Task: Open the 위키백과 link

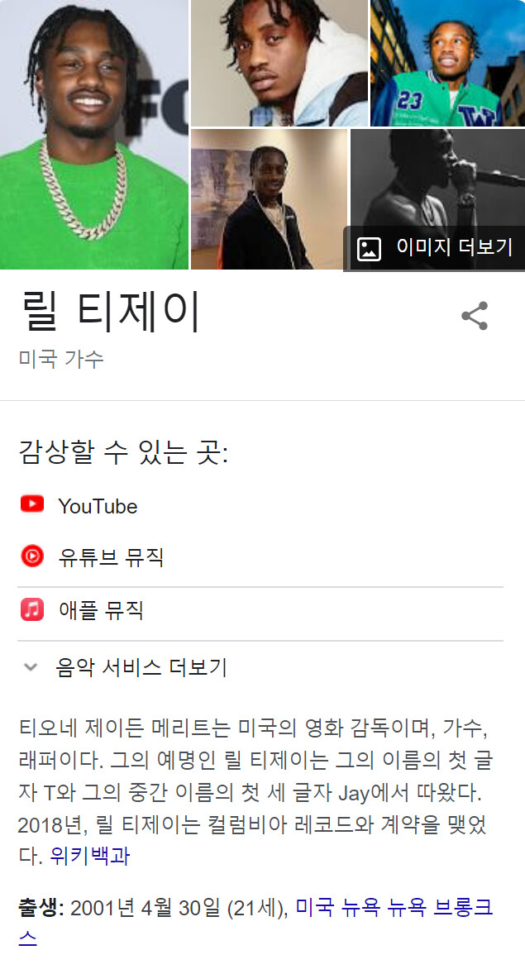Action: point(90,856)
